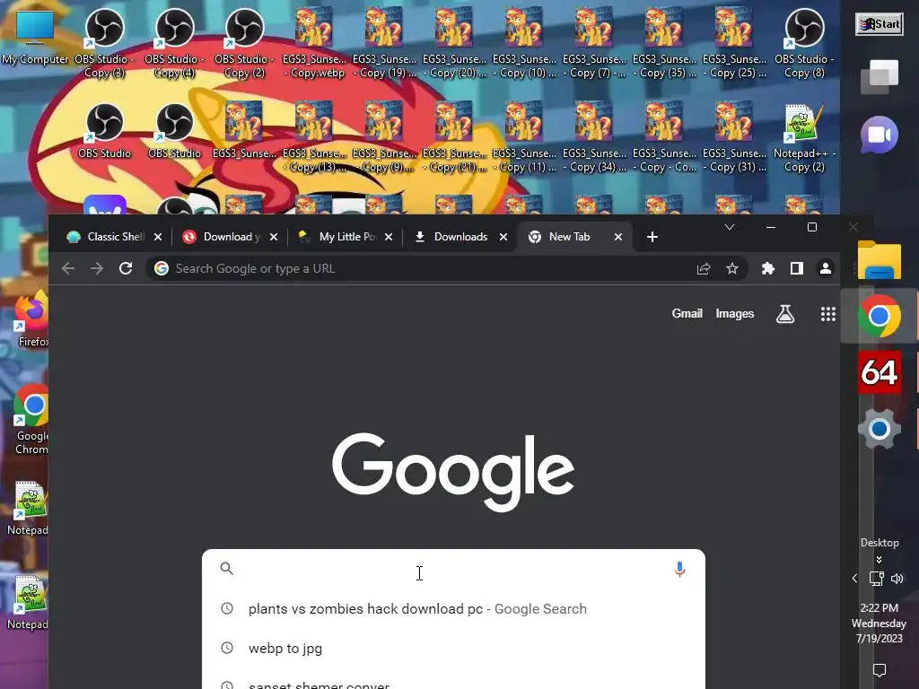Share this page from the address bar
This screenshot has height=689, width=919.
pos(704,268)
